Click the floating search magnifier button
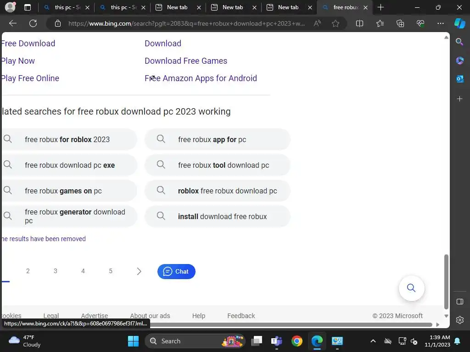The height and width of the screenshot is (352, 470). (411, 288)
